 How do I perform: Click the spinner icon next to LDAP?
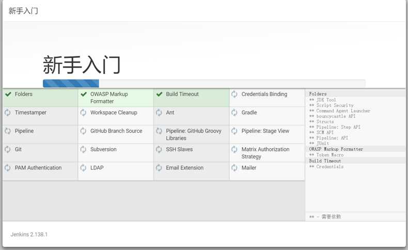pyautogui.click(x=83, y=168)
